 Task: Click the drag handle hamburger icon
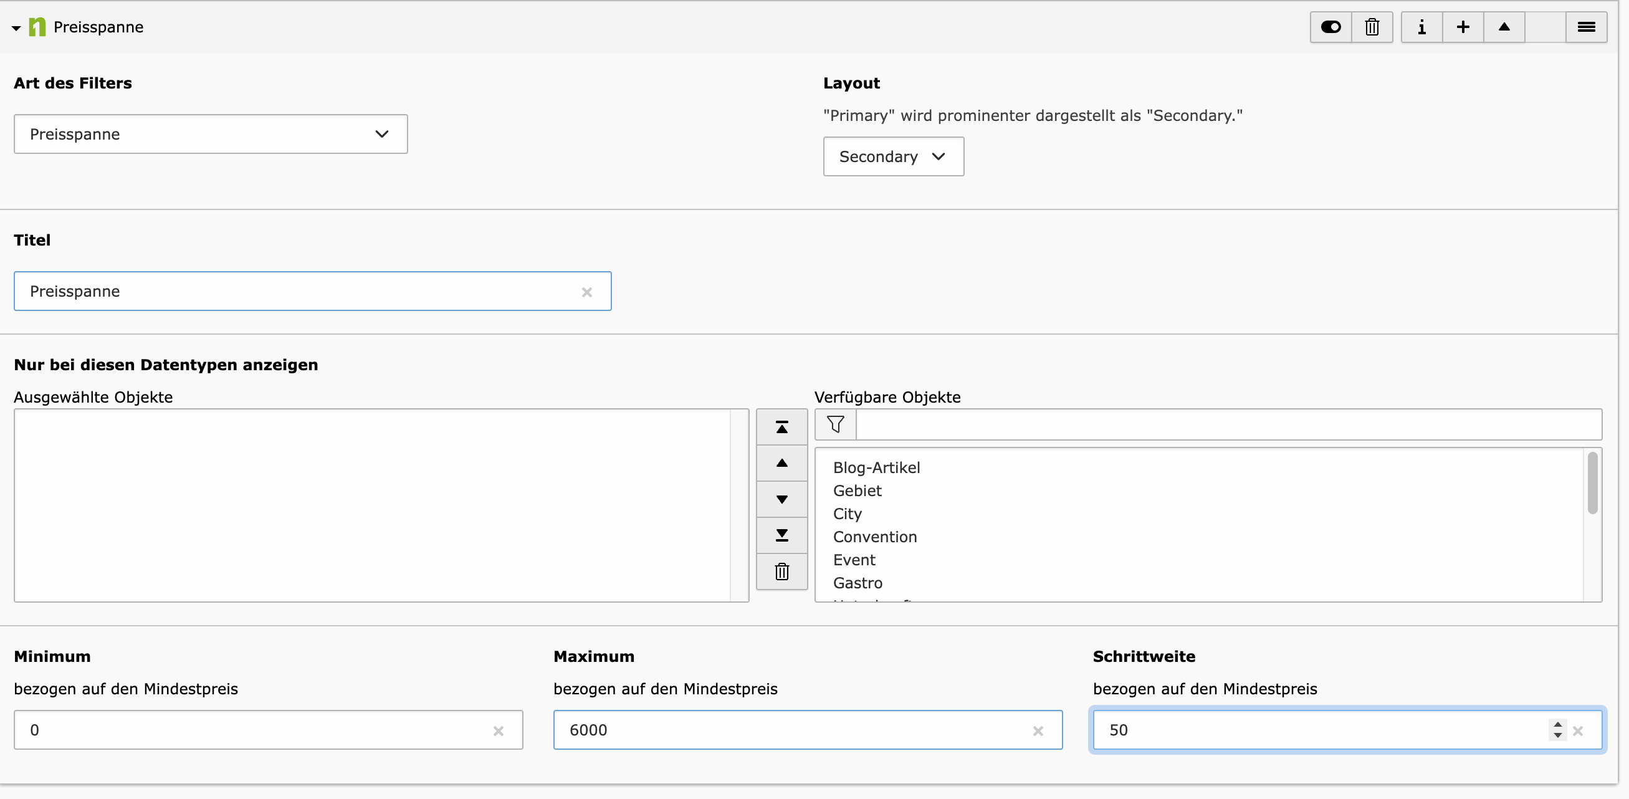[x=1586, y=27]
